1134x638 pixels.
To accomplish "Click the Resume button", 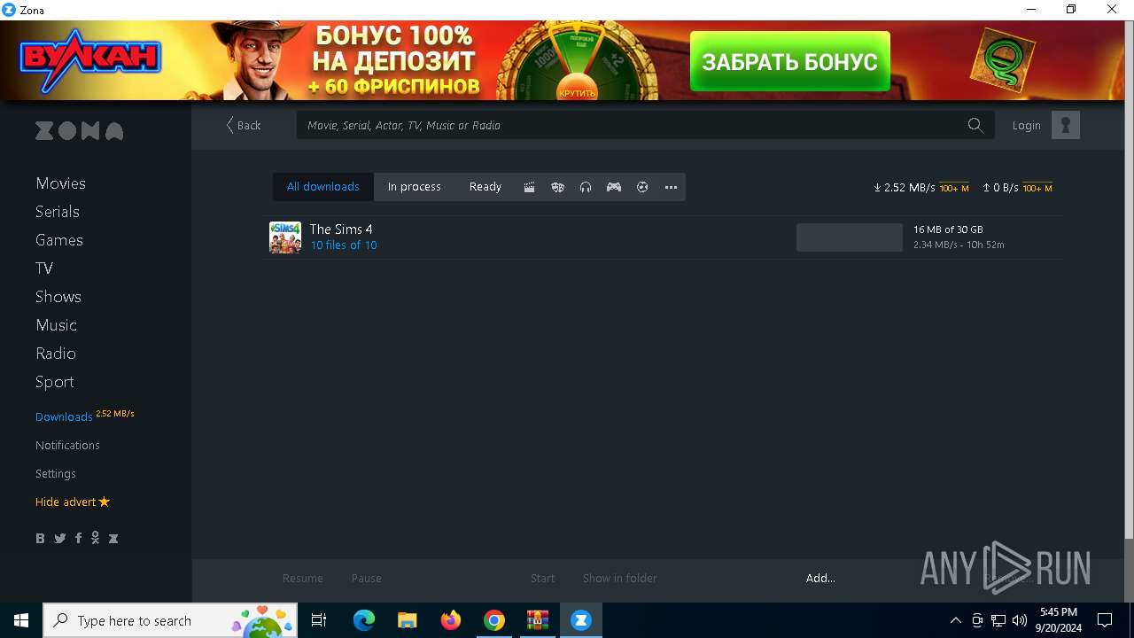I will click(x=303, y=578).
